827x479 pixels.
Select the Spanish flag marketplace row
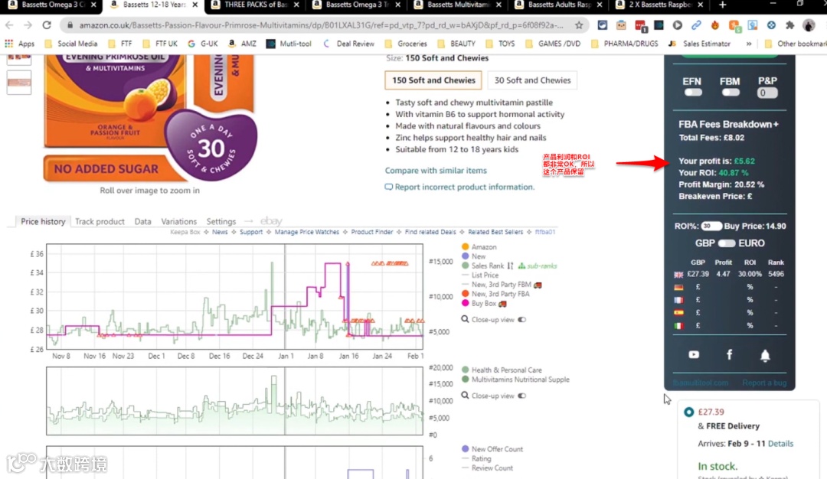(x=730, y=312)
